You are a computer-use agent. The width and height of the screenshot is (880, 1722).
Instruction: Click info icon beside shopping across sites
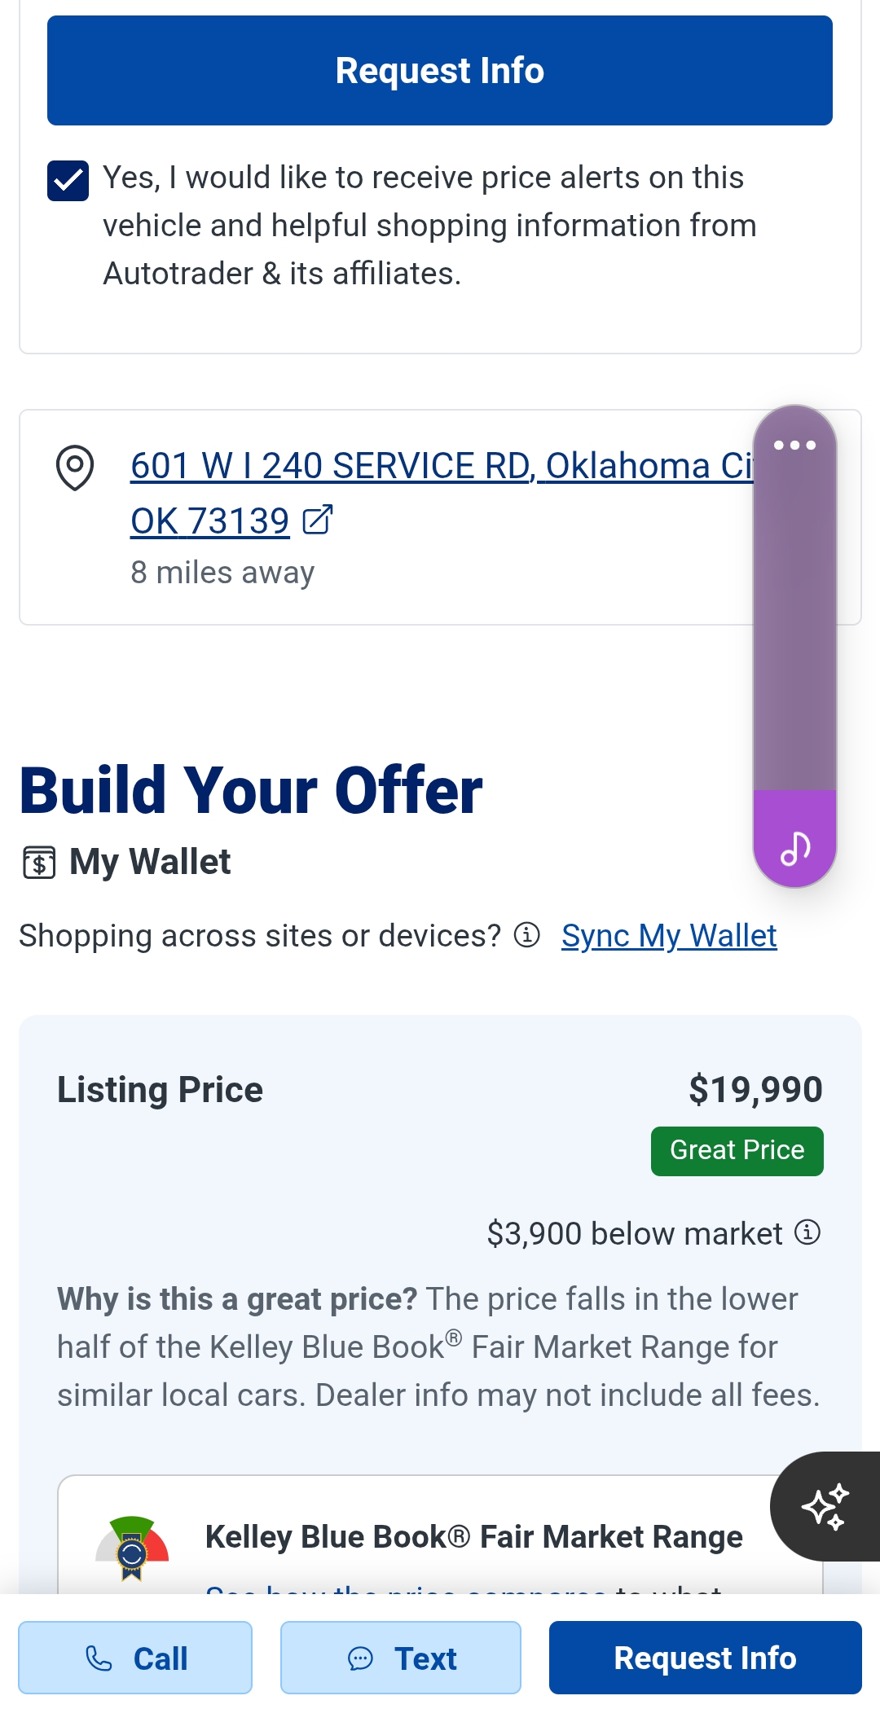527,935
